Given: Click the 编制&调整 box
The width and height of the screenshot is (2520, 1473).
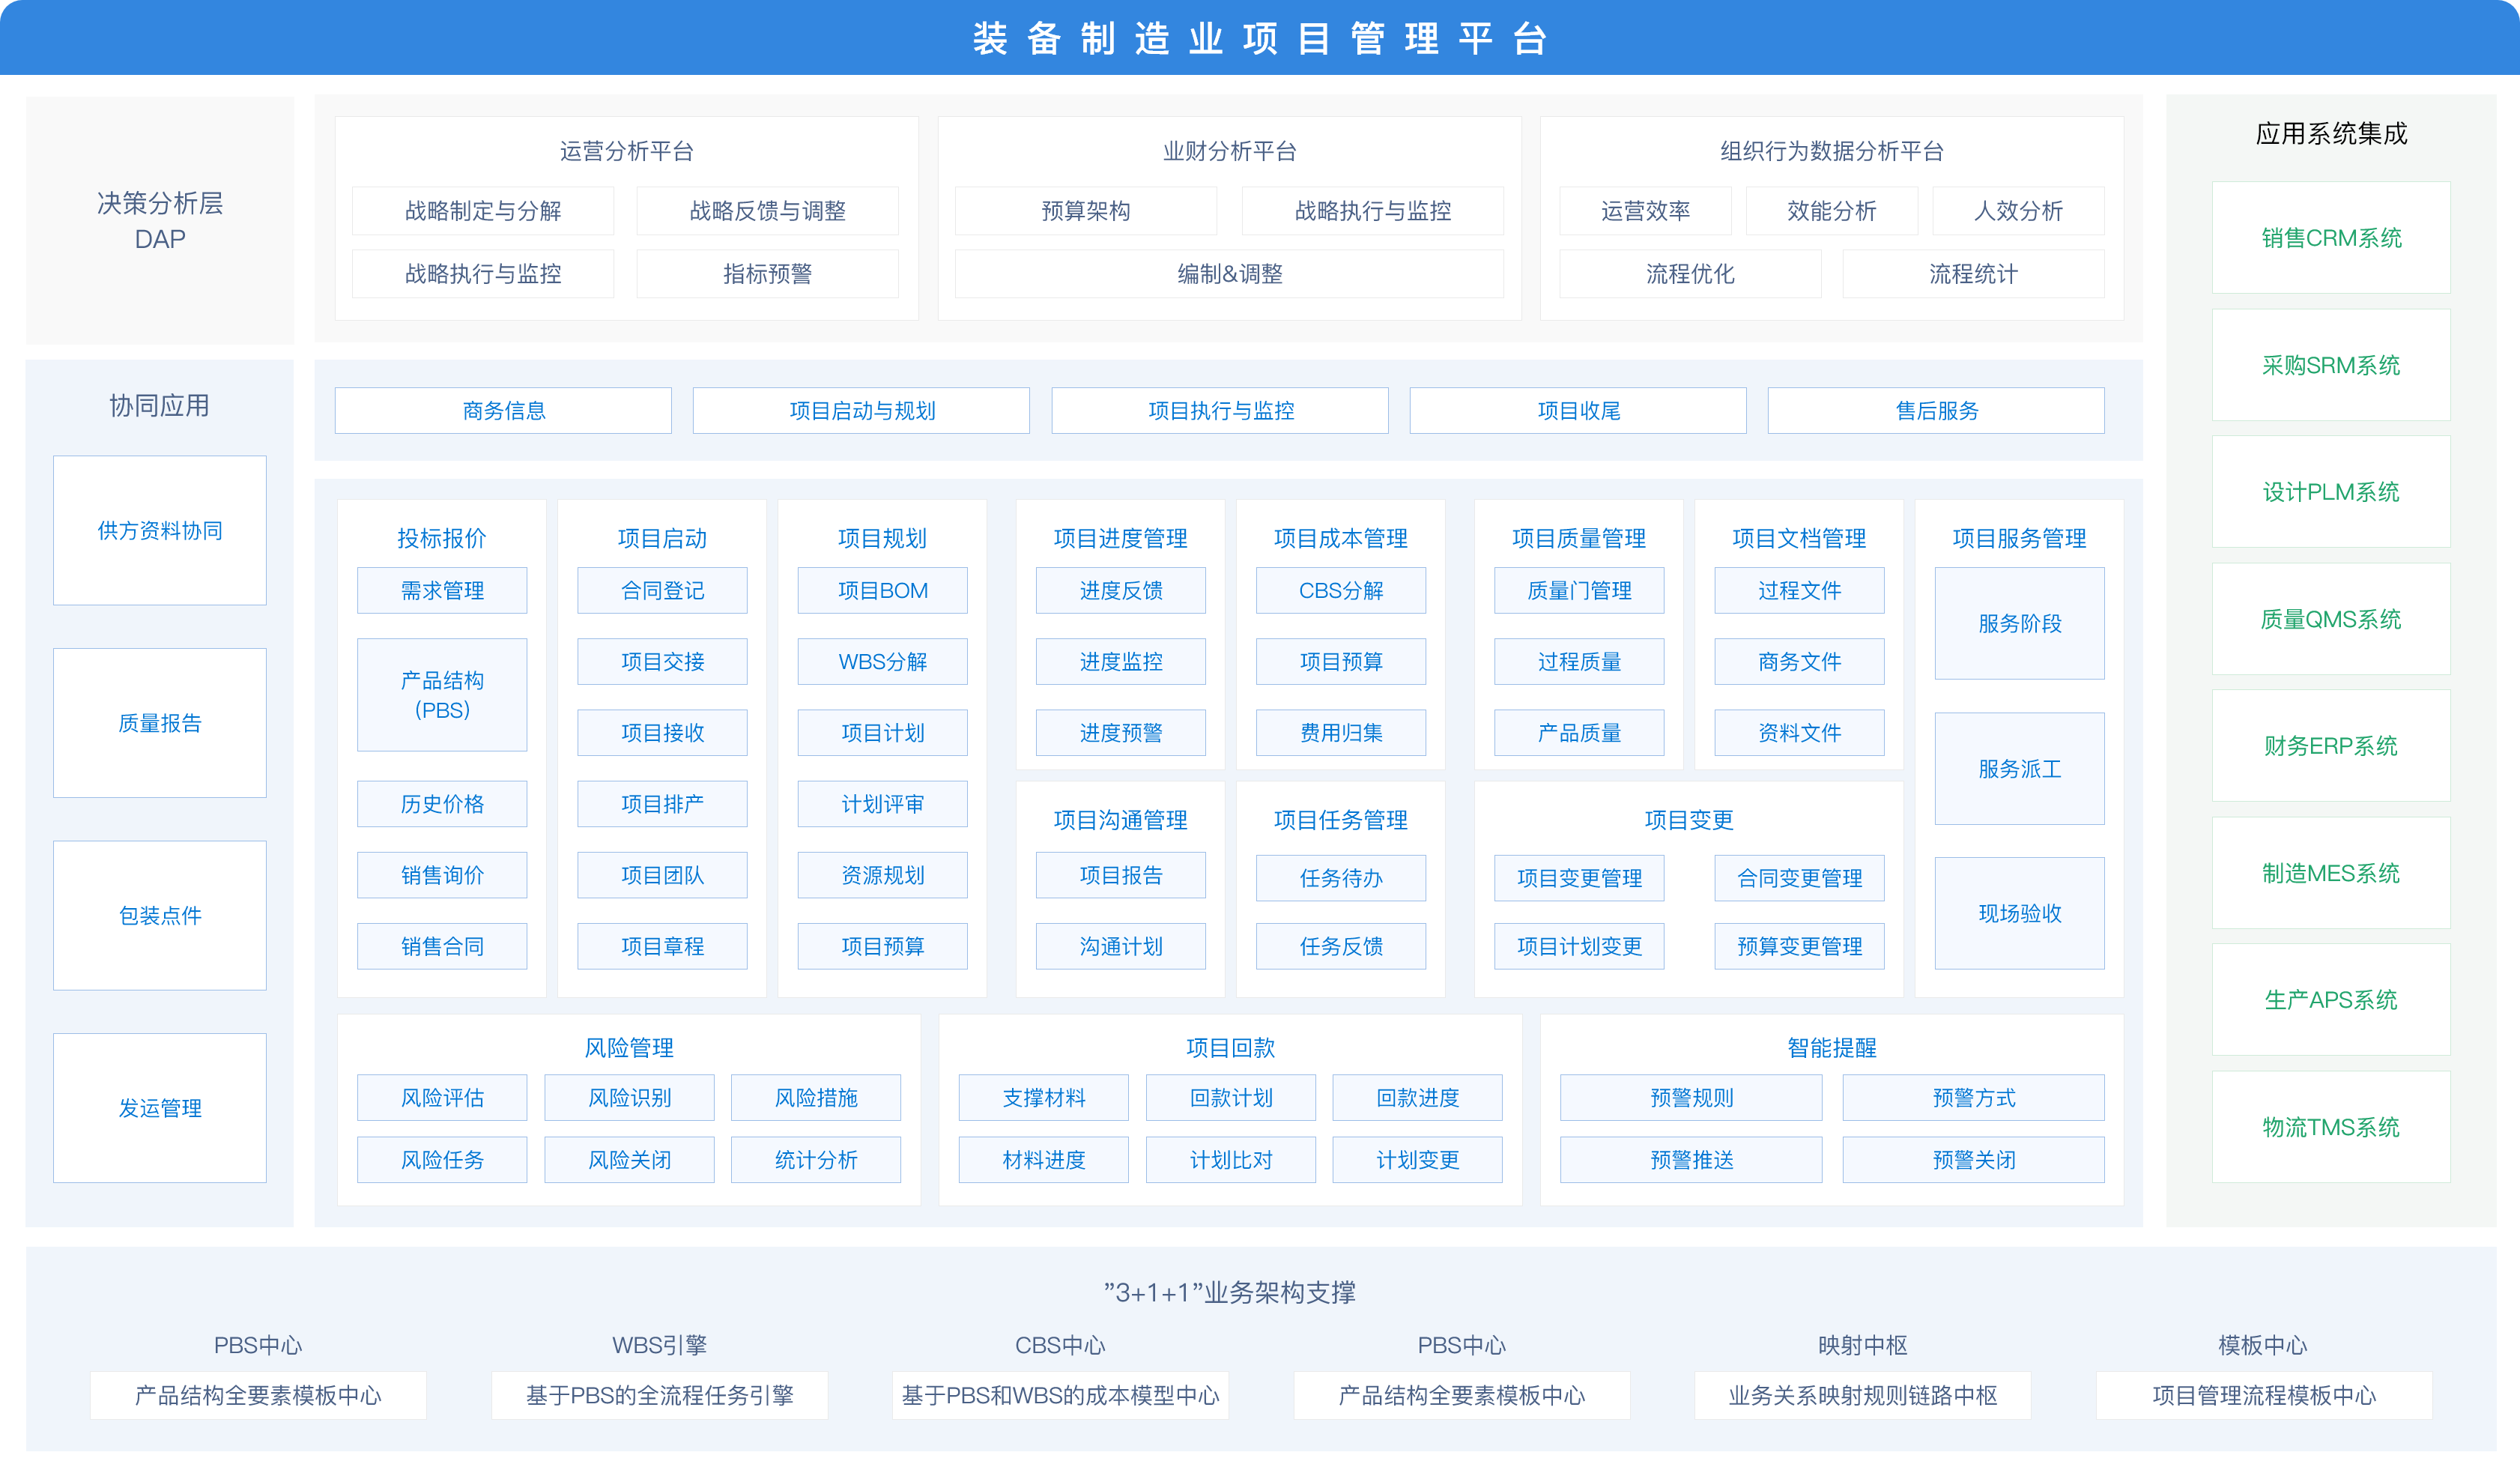Looking at the screenshot, I should (1229, 274).
